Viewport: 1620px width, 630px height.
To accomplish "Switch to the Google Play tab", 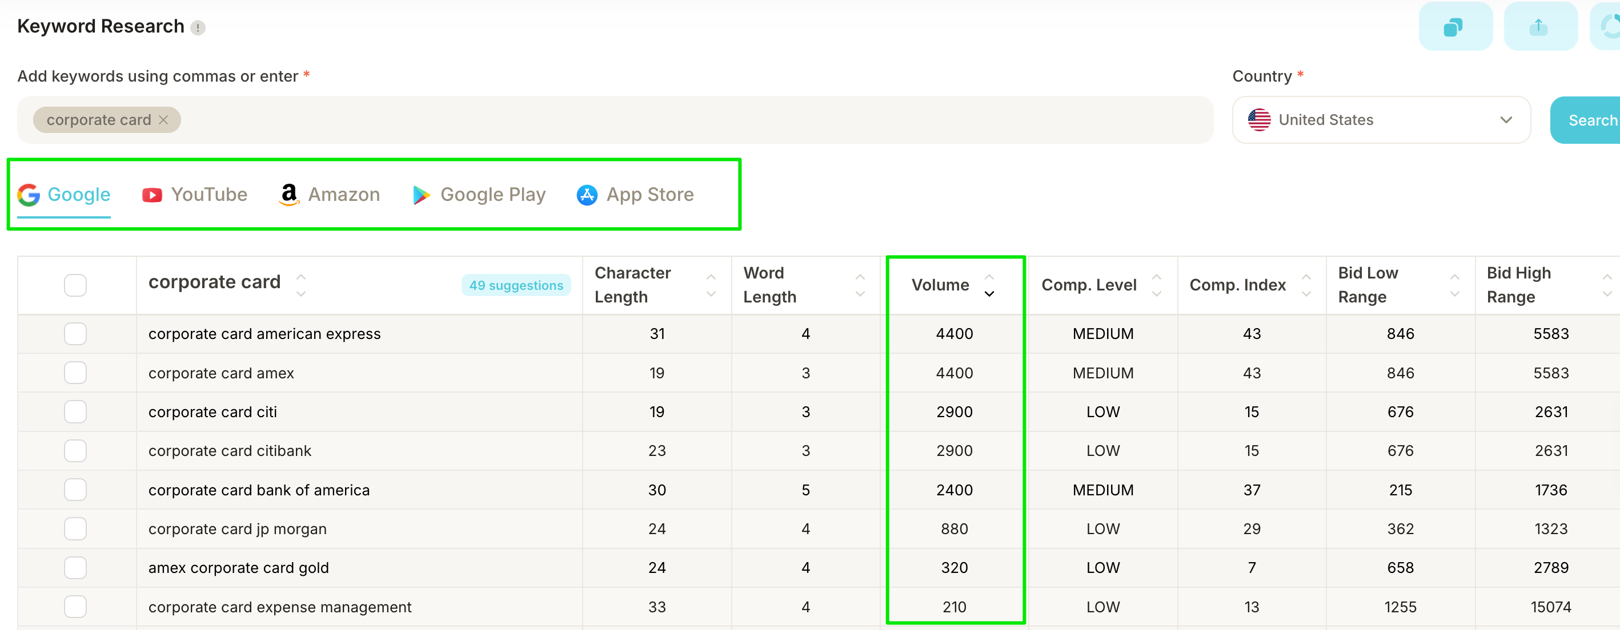I will [x=479, y=195].
